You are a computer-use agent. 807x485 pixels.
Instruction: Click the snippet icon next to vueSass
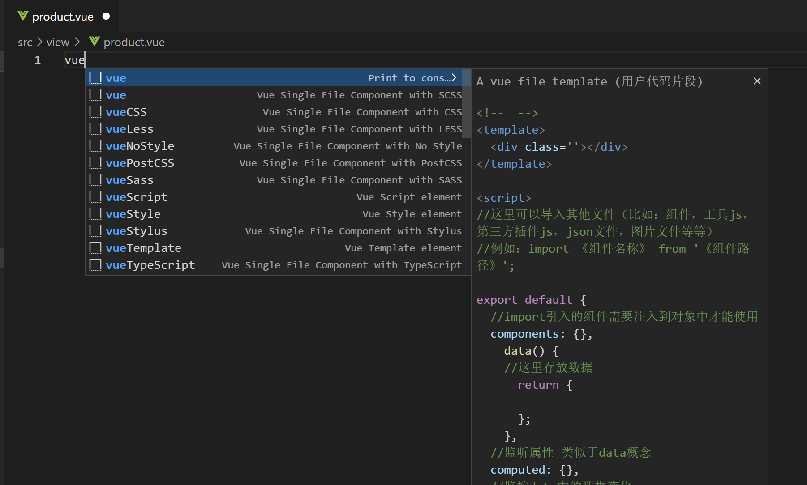[95, 180]
